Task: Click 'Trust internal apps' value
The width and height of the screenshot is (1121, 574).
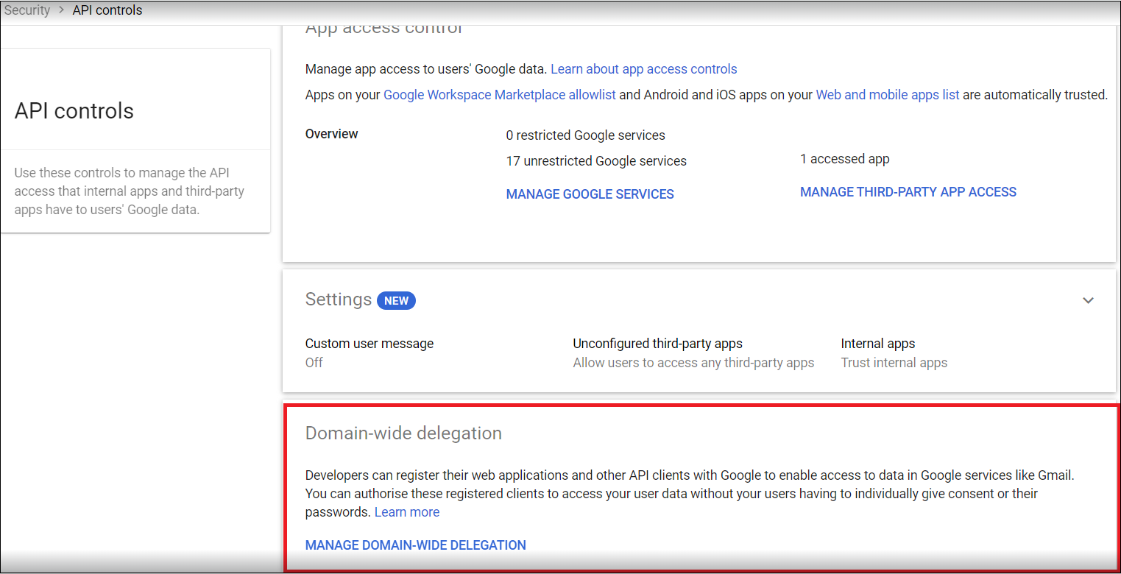Action: coord(894,363)
